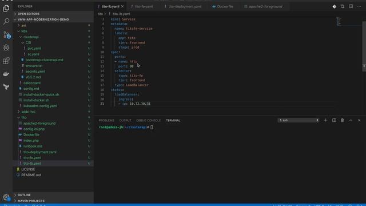Open the Extensions view
Viewport: 366px width, 206px height.
[6, 61]
